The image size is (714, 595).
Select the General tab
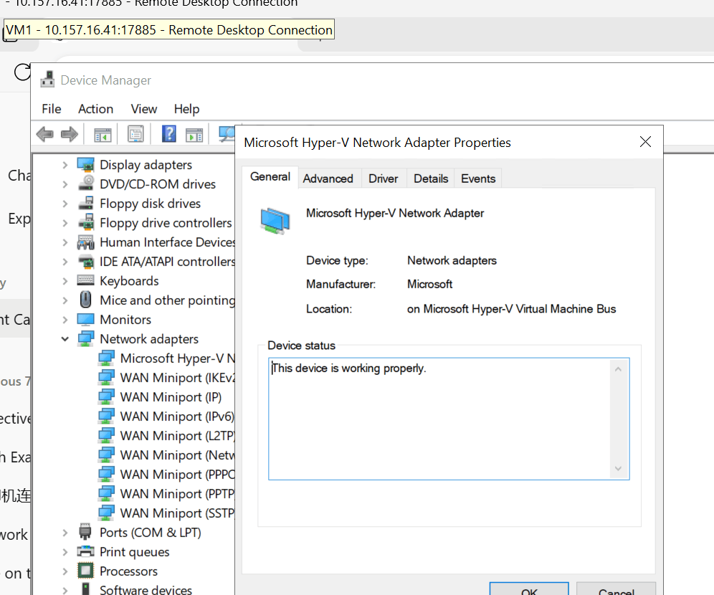pos(270,176)
